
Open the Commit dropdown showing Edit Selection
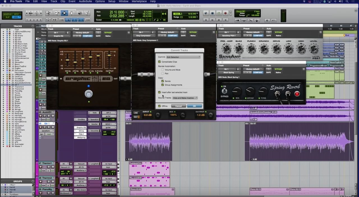click(183, 57)
